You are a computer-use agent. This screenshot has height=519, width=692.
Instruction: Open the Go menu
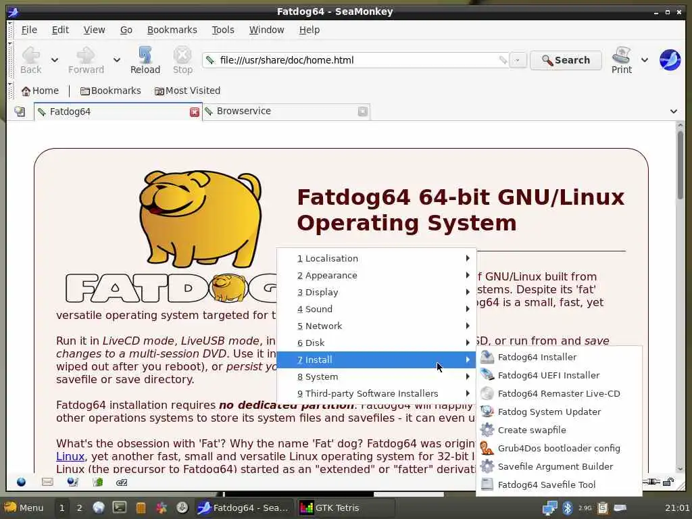(x=126, y=30)
